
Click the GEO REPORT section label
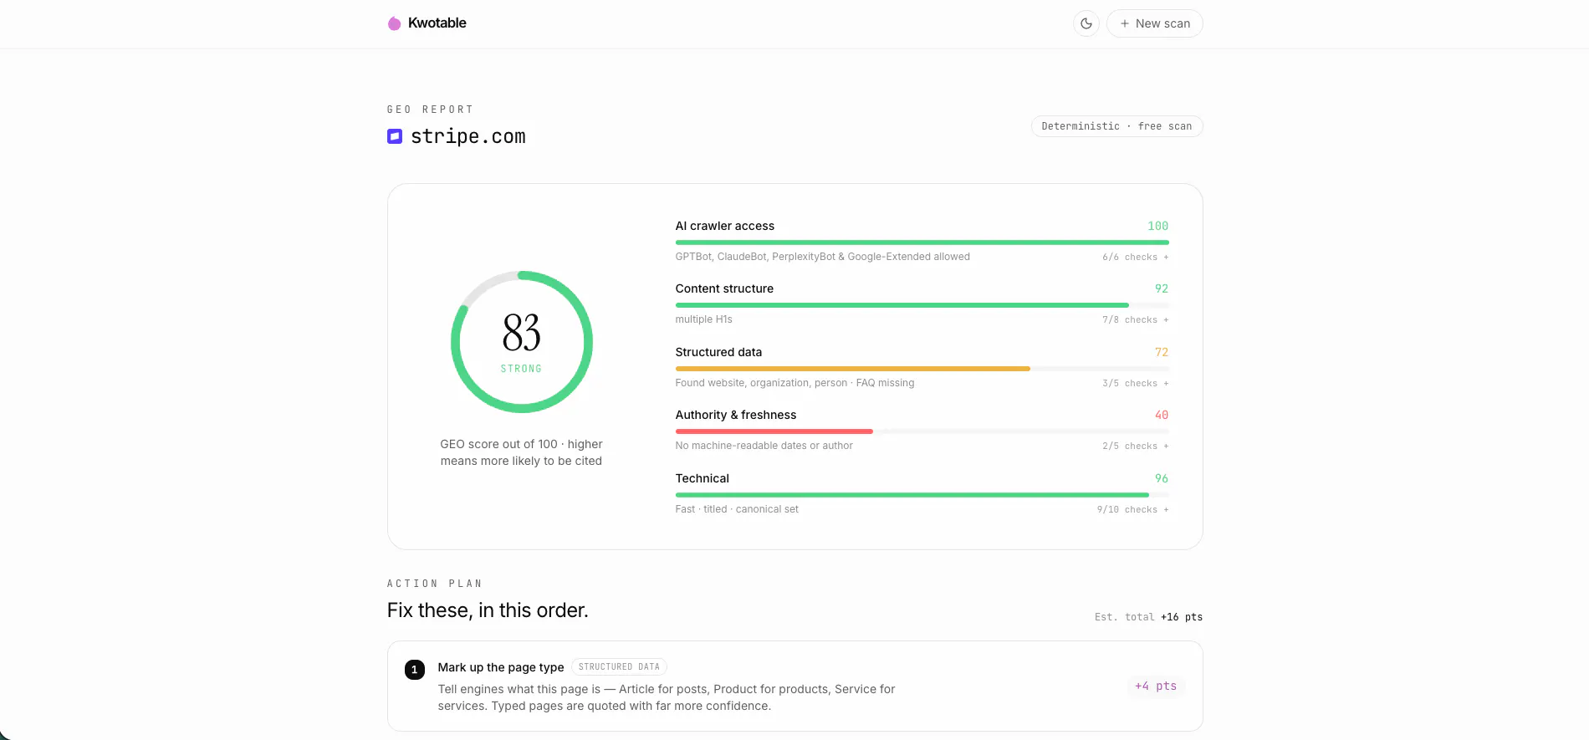(431, 110)
